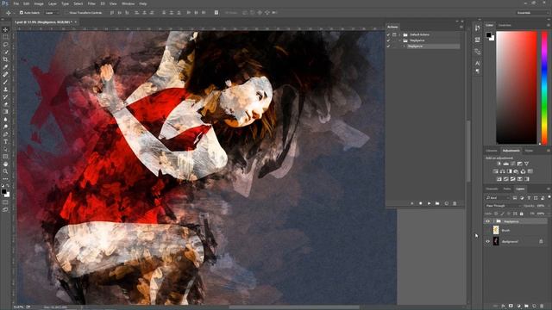The height and width of the screenshot is (310, 552).
Task: Select the Lasso tool
Action: coord(5,45)
